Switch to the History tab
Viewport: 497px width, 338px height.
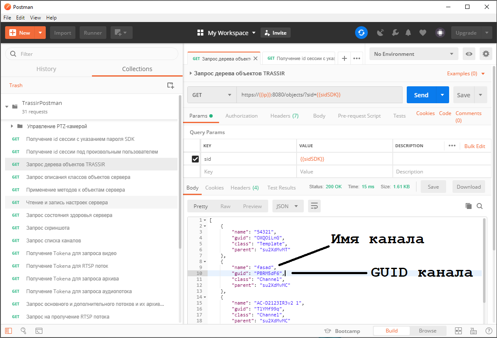46,69
